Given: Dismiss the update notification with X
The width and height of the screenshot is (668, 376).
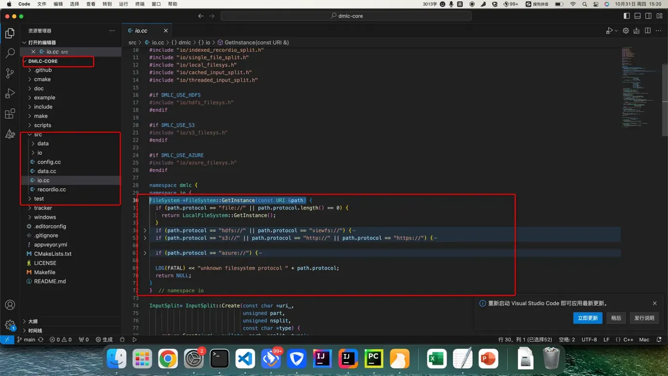Looking at the screenshot, I should (x=655, y=303).
